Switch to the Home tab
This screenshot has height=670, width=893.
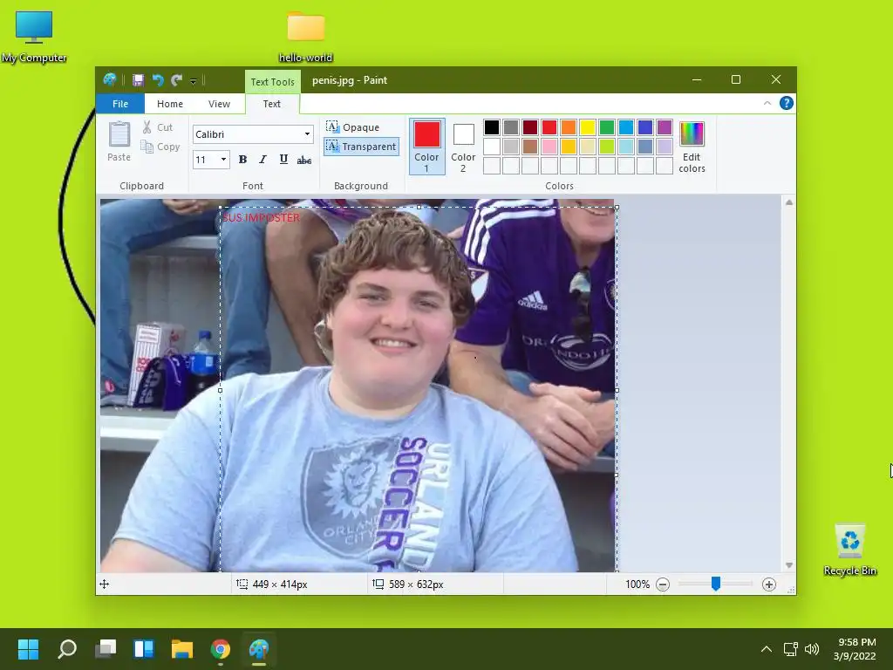click(x=170, y=104)
